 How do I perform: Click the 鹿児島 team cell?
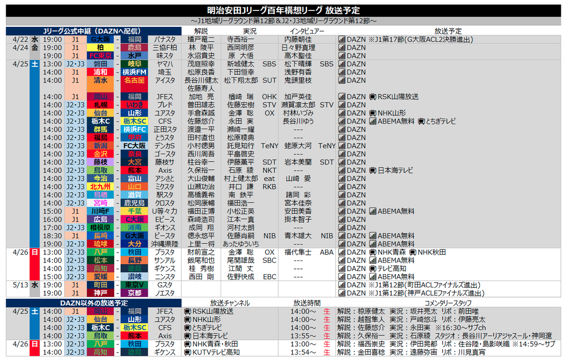point(135,203)
